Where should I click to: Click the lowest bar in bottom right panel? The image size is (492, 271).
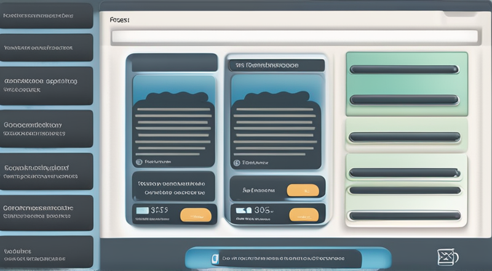tap(404, 216)
